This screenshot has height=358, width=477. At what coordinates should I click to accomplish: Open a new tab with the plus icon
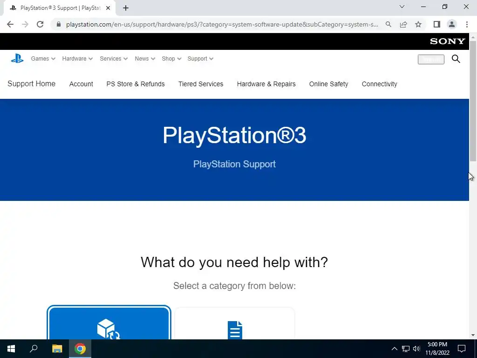[126, 8]
